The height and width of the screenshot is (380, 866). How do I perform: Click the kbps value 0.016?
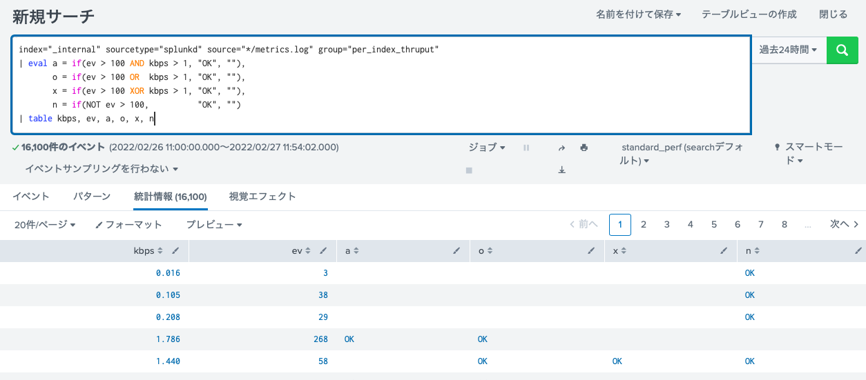168,273
